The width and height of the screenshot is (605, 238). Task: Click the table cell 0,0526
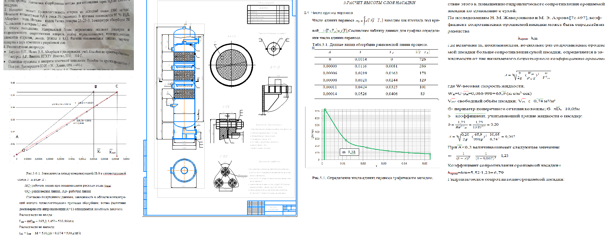click(361, 94)
